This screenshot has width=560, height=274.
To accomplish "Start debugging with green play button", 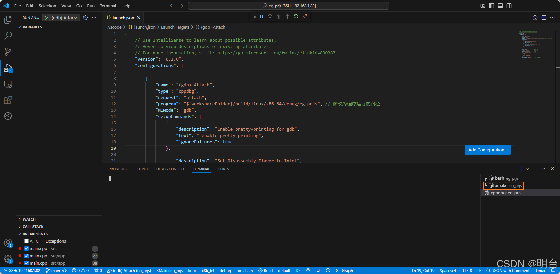I will tap(46, 18).
